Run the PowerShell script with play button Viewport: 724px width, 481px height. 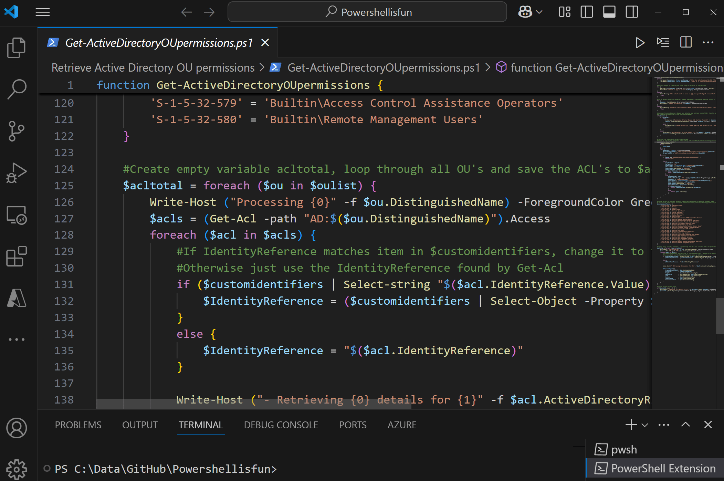click(x=640, y=43)
